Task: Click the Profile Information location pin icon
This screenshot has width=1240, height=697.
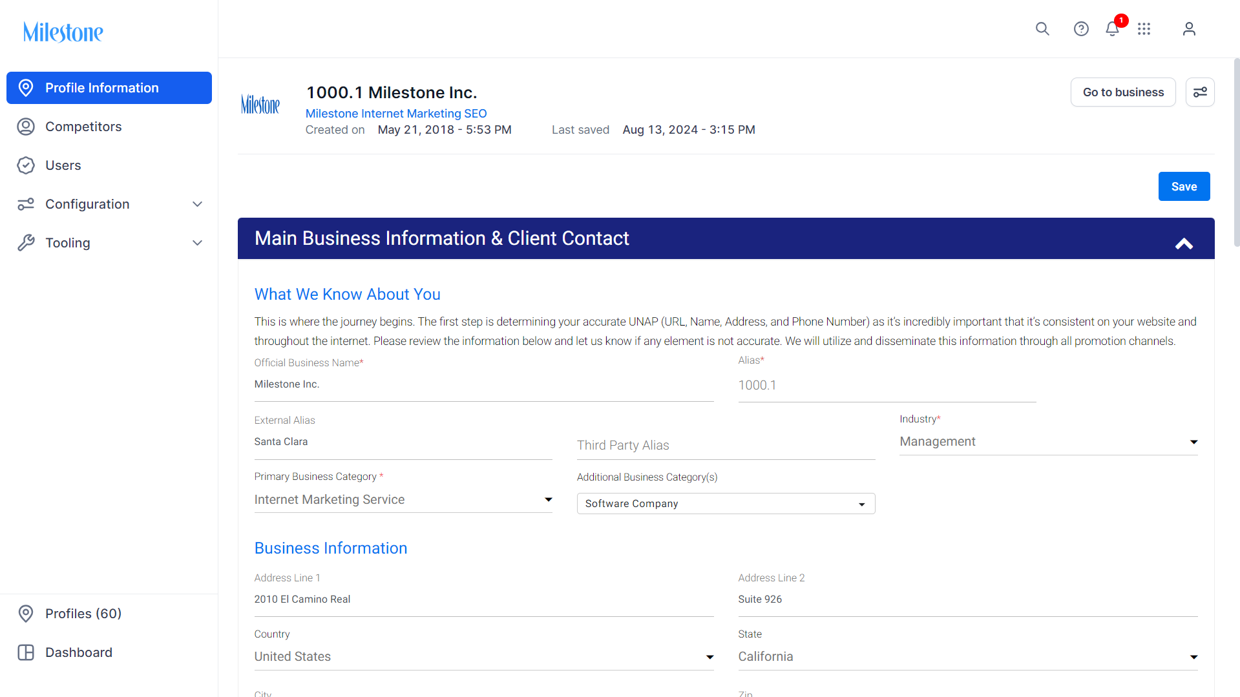Action: click(x=26, y=88)
